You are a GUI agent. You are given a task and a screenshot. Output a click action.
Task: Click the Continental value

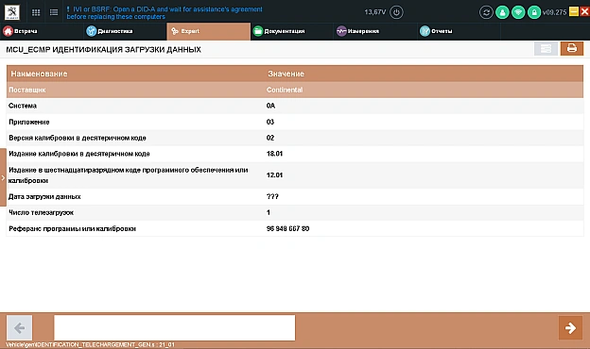285,90
